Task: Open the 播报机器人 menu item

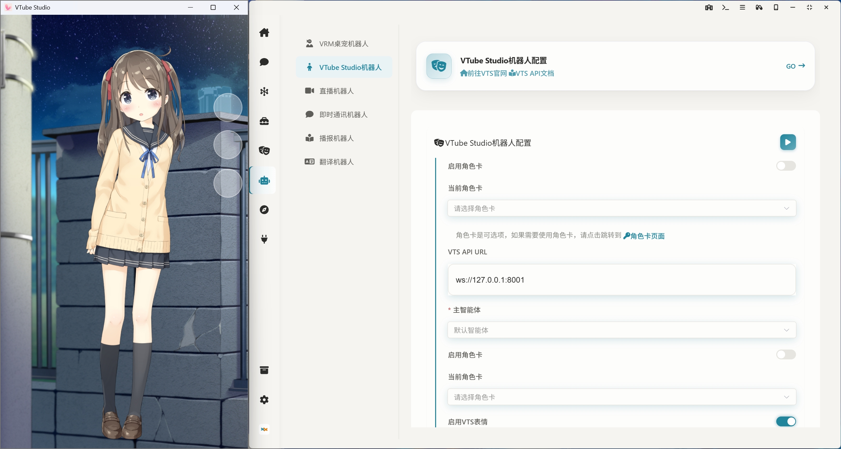Action: (x=344, y=138)
